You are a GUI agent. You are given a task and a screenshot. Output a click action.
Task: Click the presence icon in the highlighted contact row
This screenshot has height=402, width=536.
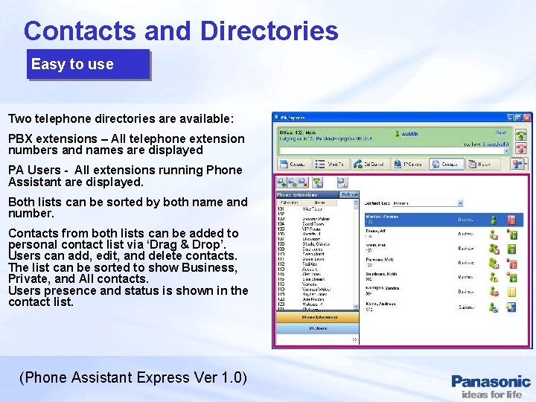(x=494, y=220)
